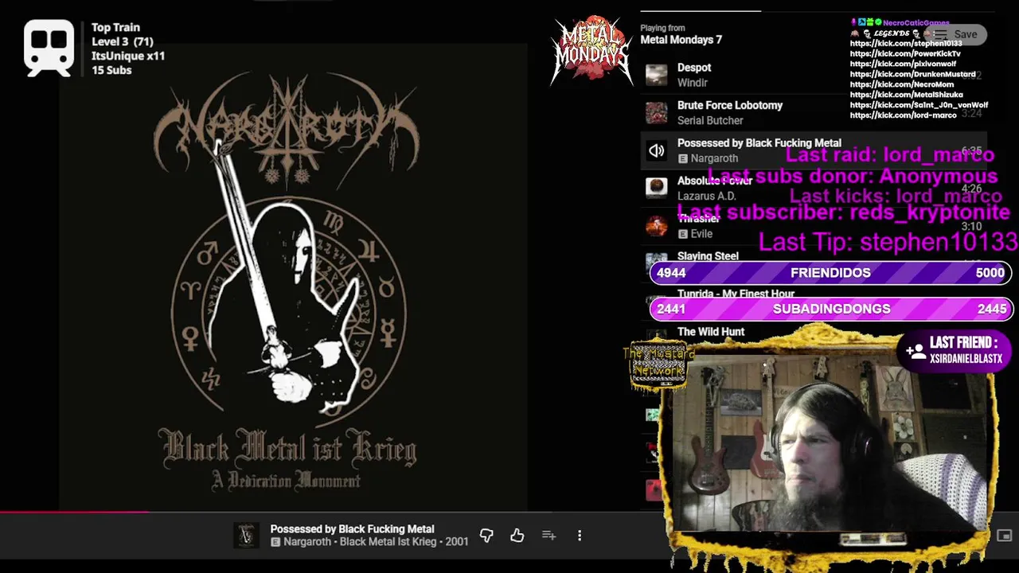Click the speaker icon on the playing queue row

tap(656, 150)
